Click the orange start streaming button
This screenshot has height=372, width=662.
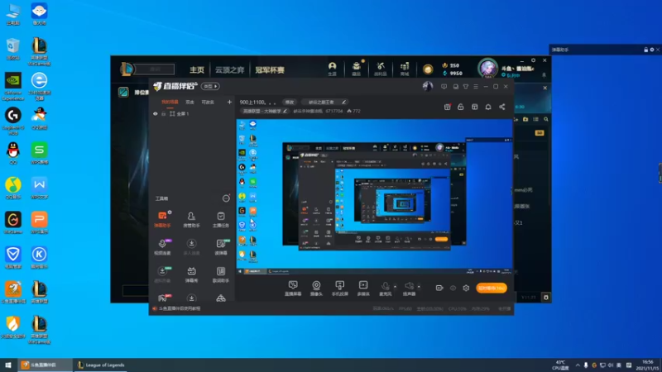click(492, 288)
